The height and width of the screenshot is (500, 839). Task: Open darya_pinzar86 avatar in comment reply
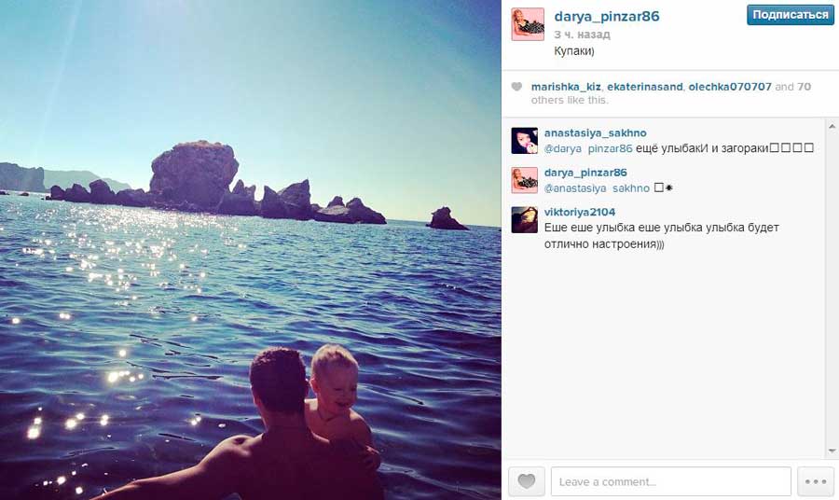524,180
